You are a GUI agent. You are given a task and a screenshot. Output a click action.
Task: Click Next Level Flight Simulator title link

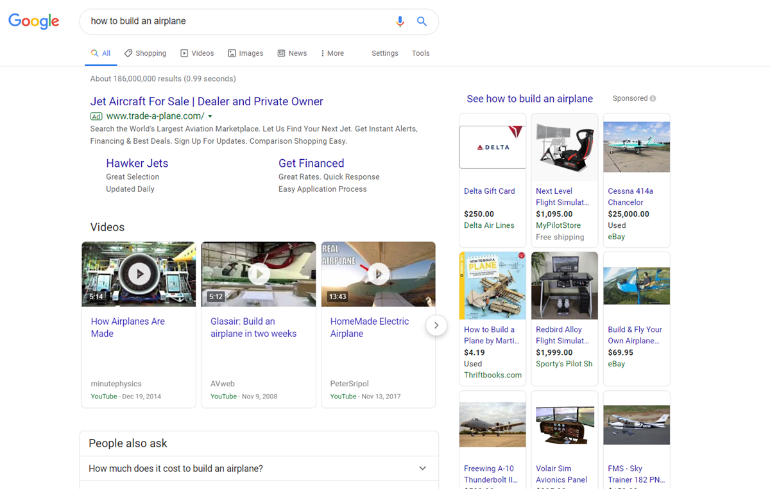(562, 196)
